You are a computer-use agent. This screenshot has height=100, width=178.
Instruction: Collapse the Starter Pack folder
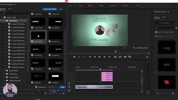pos(2,17)
